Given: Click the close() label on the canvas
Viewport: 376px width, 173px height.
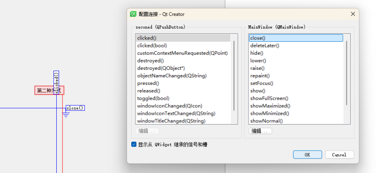Looking at the screenshot, I should coord(75,108).
